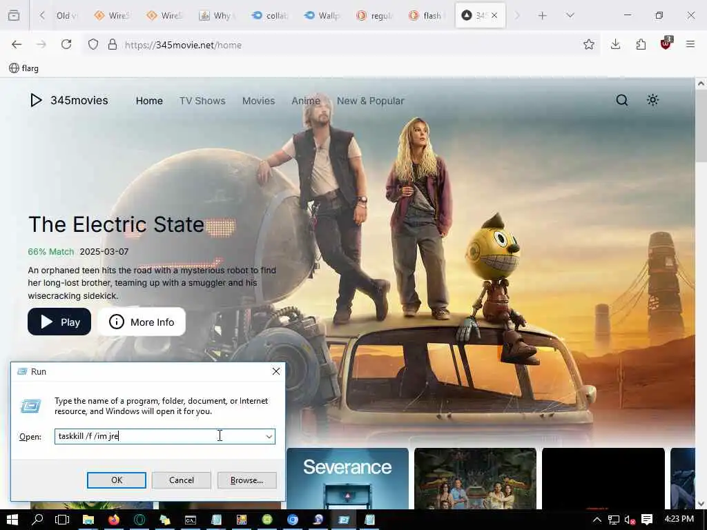Show hidden system tray icons

[x=597, y=520]
